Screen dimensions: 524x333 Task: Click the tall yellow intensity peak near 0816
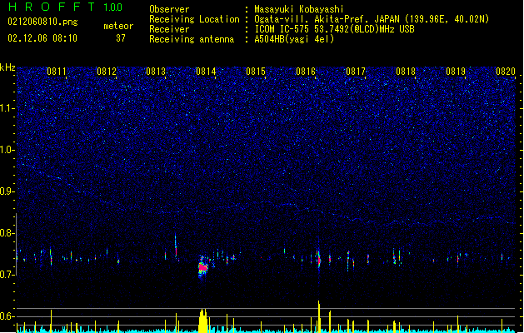319,316
